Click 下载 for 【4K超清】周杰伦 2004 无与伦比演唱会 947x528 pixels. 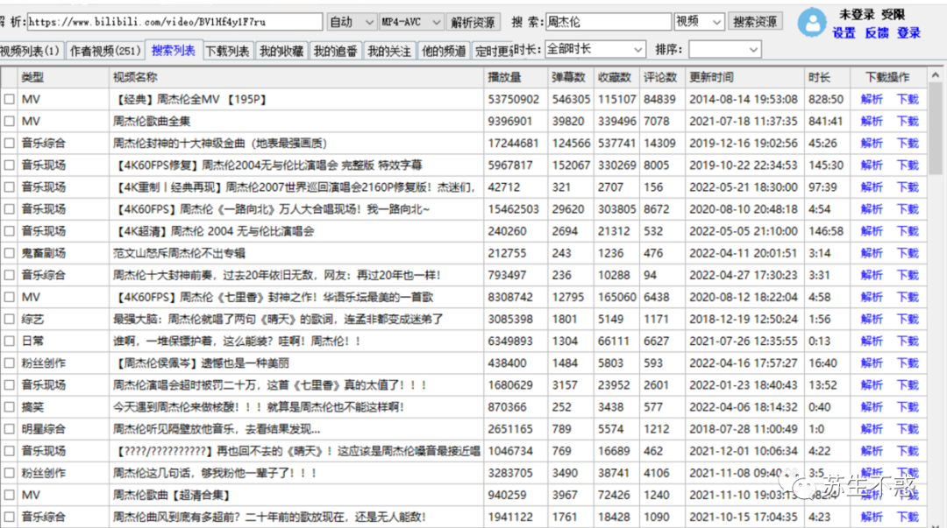908,231
